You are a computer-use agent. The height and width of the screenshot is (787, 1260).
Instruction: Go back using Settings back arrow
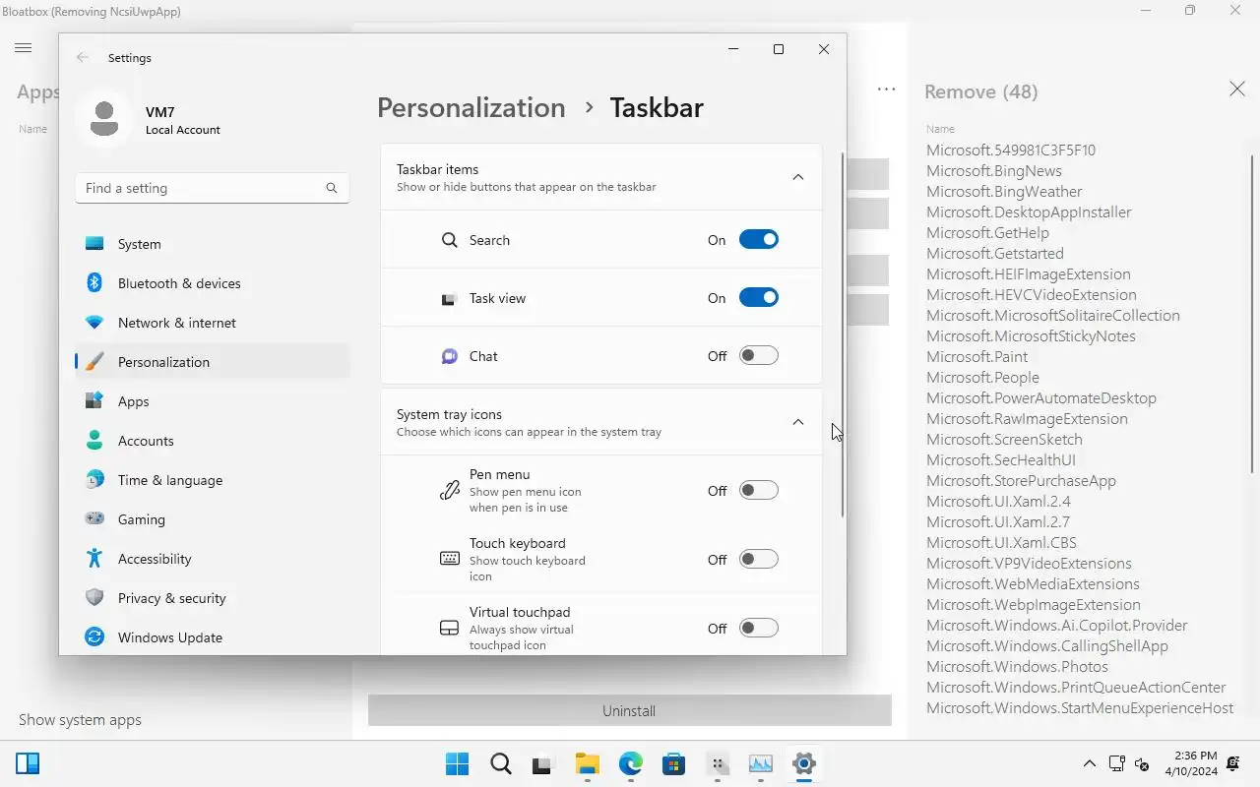tap(83, 58)
